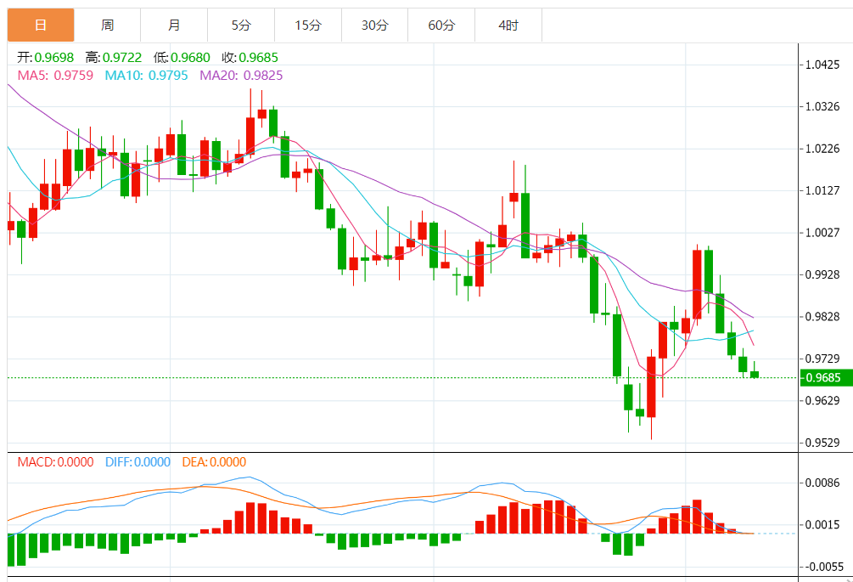Click the 0.9629 price axis label

(822, 401)
